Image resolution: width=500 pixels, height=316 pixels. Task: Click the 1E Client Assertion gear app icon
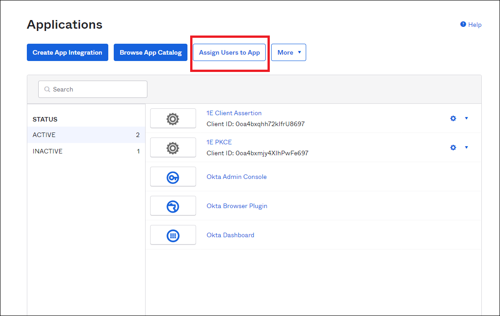pos(173,119)
